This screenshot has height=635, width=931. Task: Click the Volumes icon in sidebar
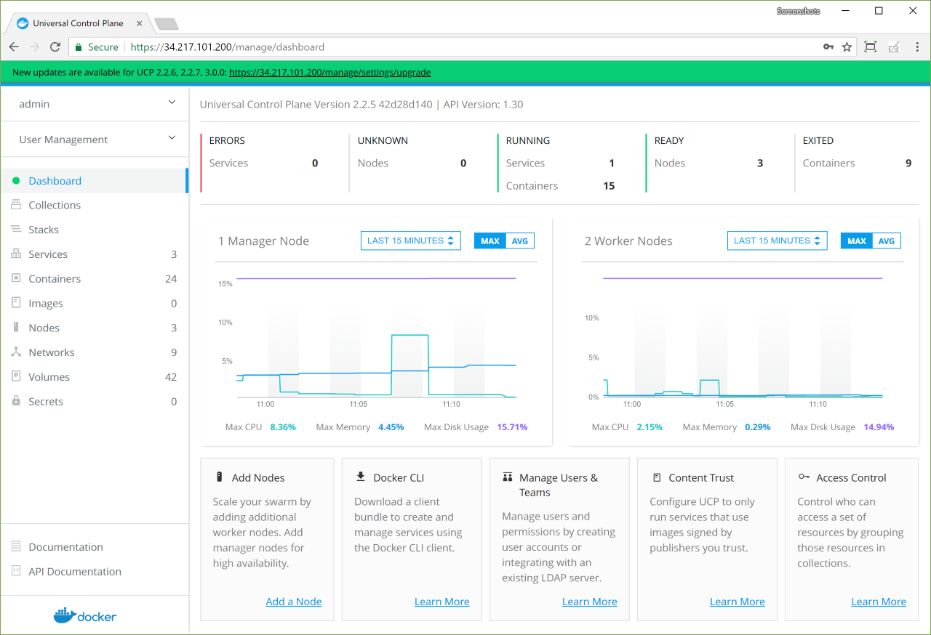pyautogui.click(x=16, y=377)
